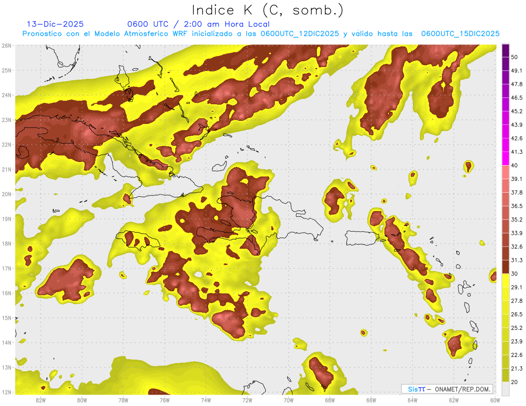Click the '37.8' color scale label

[x=517, y=193]
